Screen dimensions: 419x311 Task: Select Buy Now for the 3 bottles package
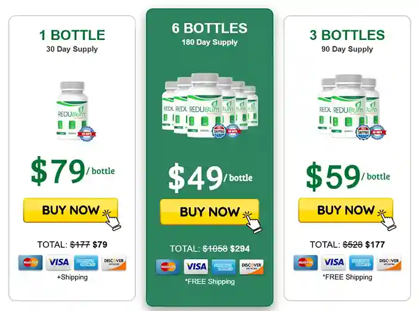pyautogui.click(x=345, y=210)
